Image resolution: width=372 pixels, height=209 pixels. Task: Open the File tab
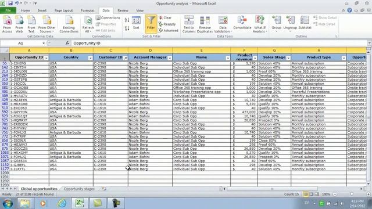tap(8, 10)
